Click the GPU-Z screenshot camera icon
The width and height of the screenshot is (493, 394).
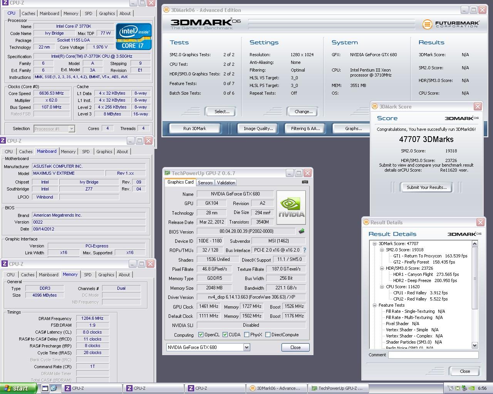[x=305, y=182]
